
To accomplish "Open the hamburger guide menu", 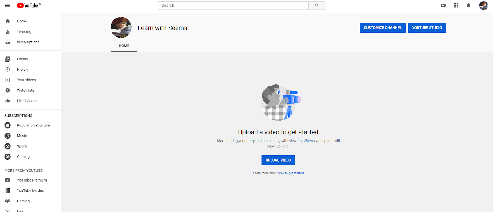I will [x=8, y=6].
